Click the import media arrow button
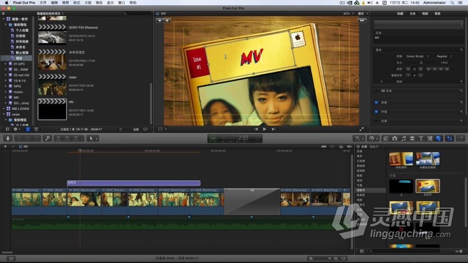 [x=8, y=138]
